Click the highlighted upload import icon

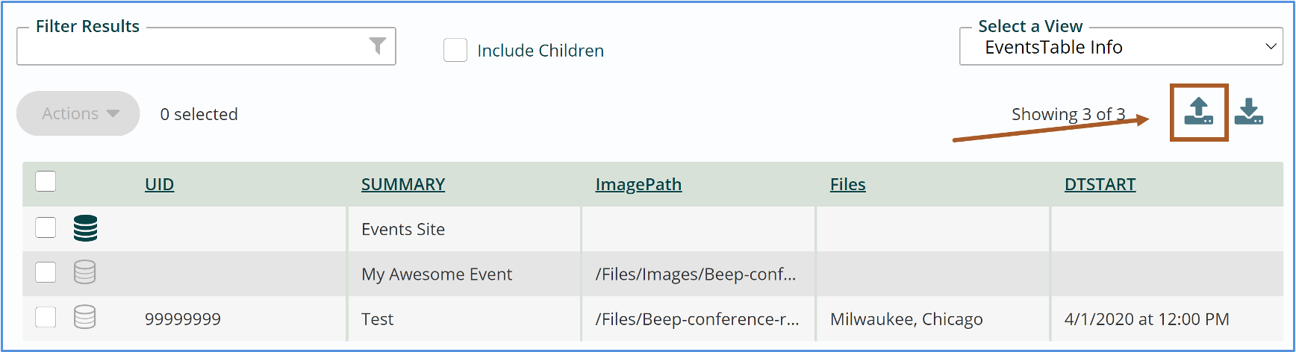coord(1199,112)
